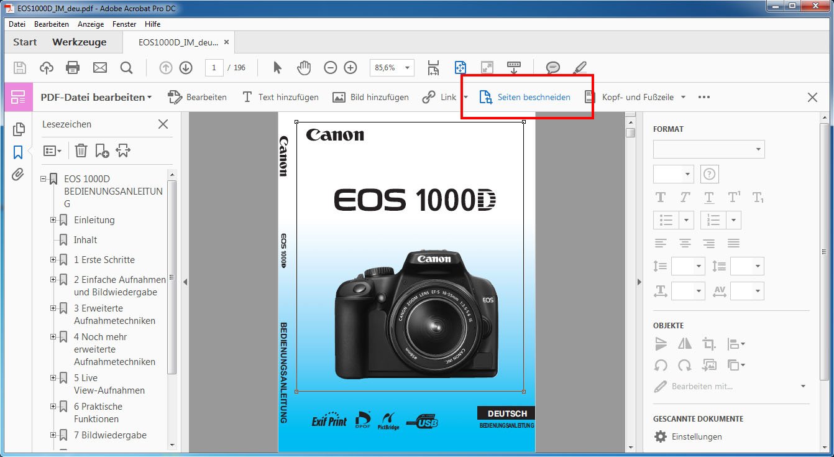This screenshot has width=834, height=457.
Task: Collapse the right Format pane arrow
Action: (638, 282)
